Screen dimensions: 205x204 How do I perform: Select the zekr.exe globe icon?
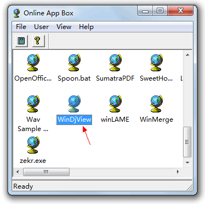[33, 145]
